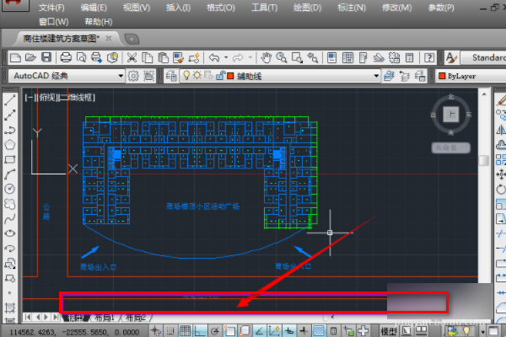Switch to the 布局1 layout tab
Viewport: 506px width, 337px height.
(104, 318)
